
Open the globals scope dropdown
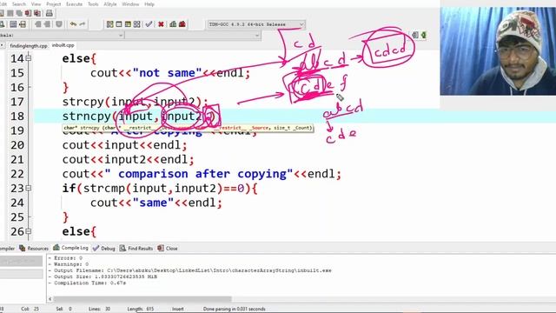click(x=61, y=35)
